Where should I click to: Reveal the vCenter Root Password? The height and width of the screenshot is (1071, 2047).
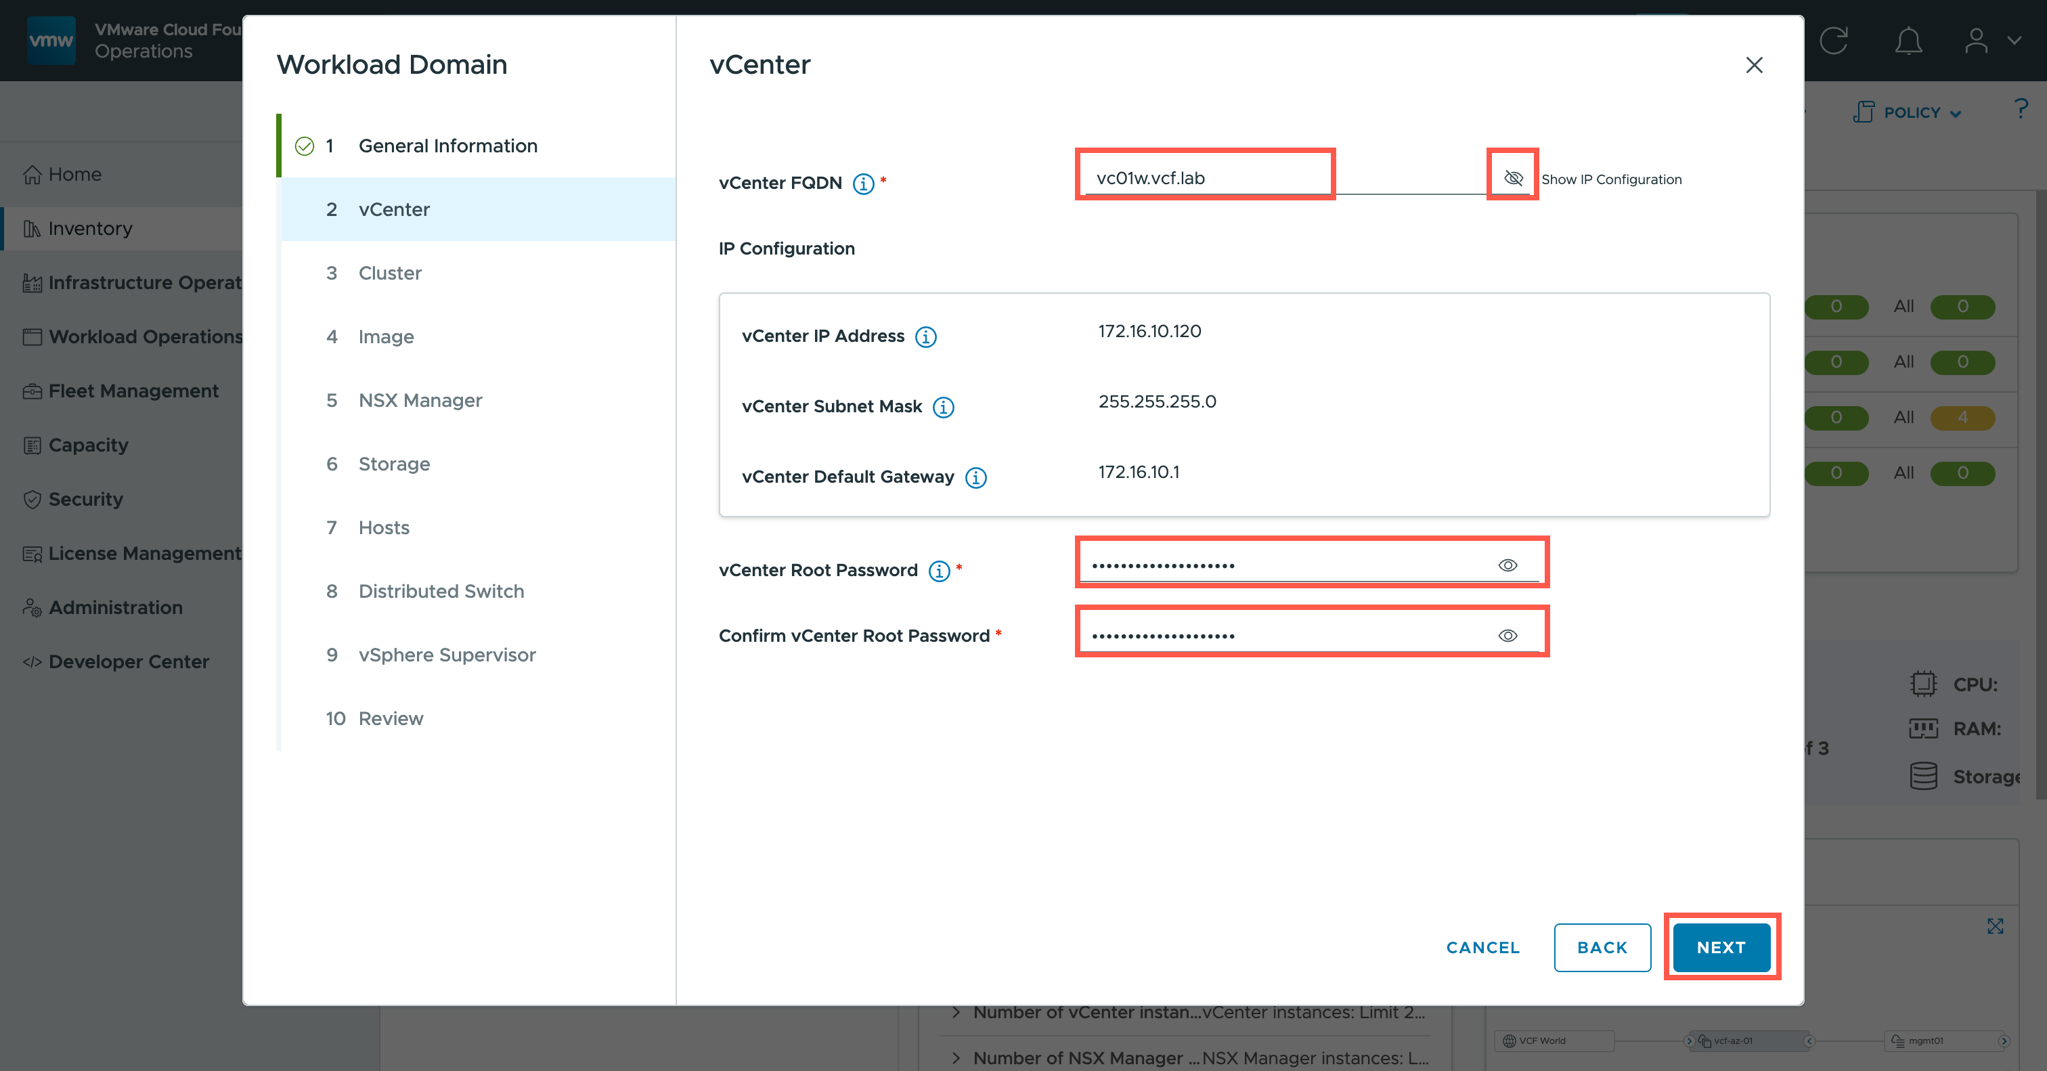point(1507,565)
